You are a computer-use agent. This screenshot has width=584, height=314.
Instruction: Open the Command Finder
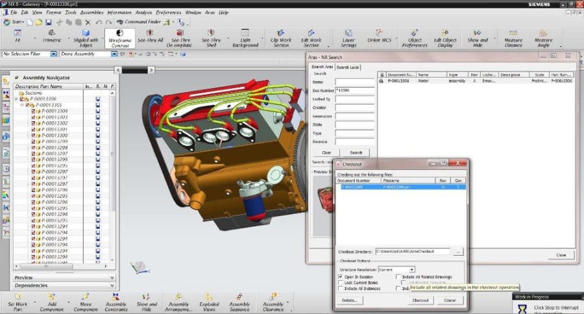tap(139, 22)
